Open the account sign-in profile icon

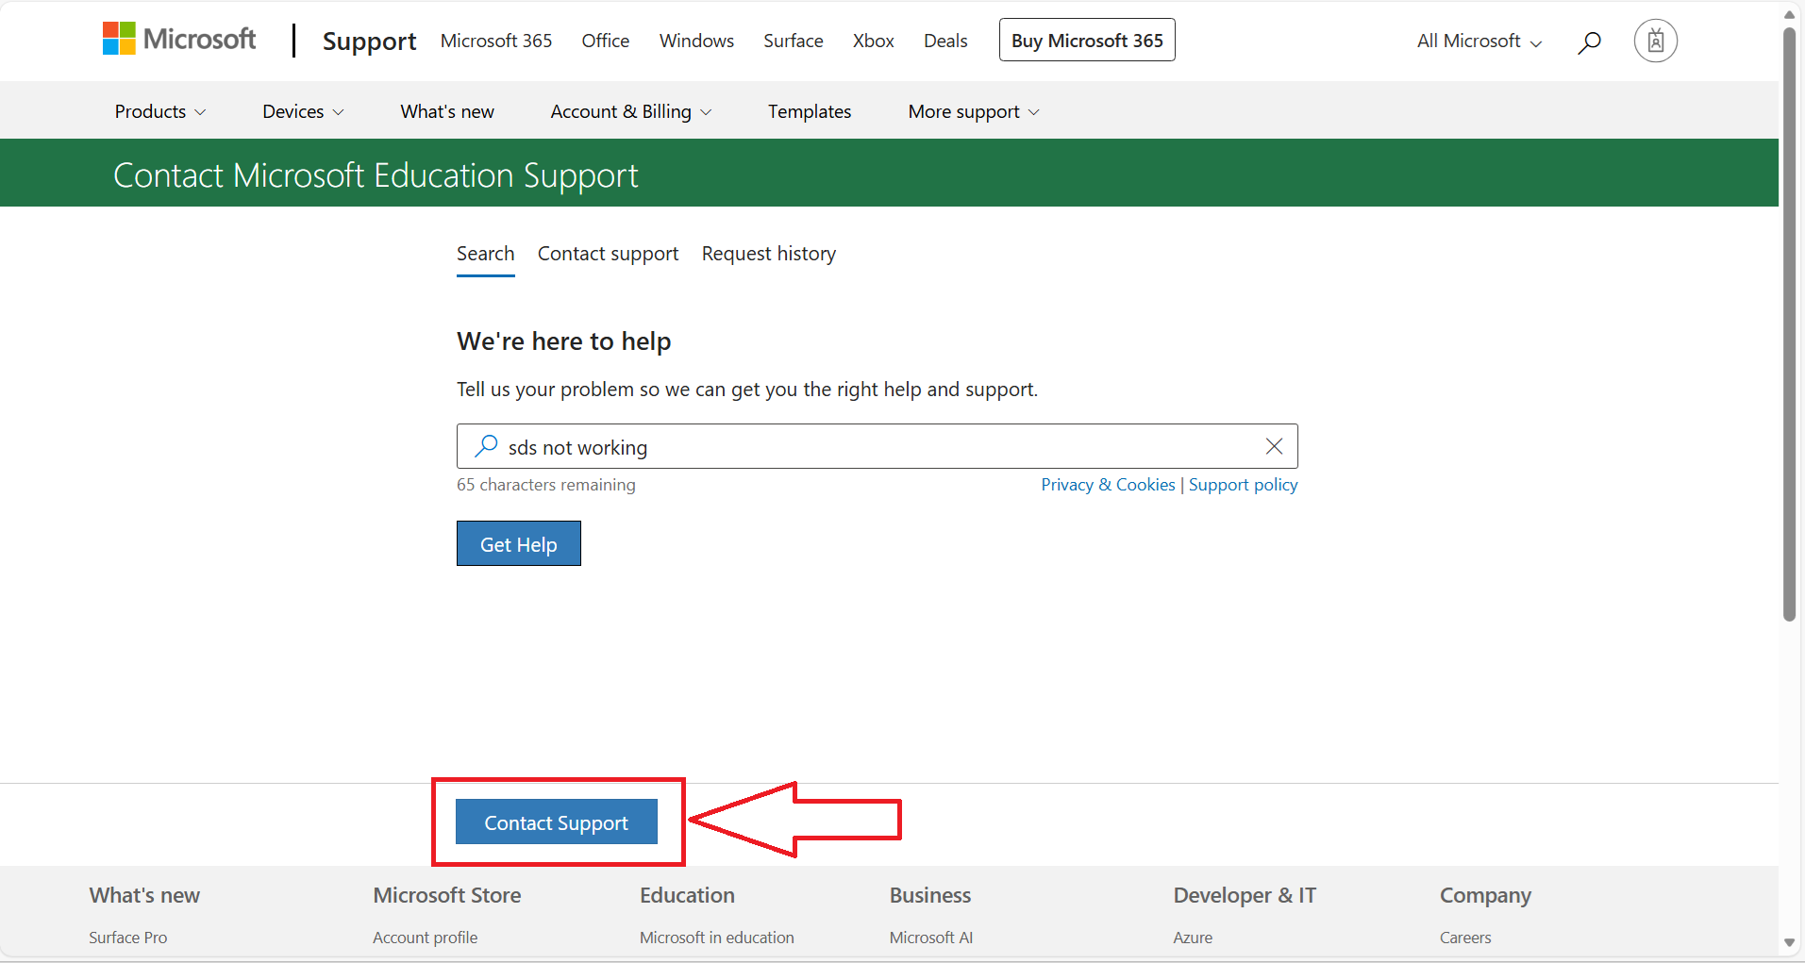point(1655,42)
